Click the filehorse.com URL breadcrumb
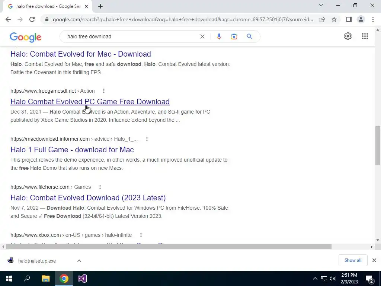Viewport: 381px width, 286px height. (x=51, y=187)
